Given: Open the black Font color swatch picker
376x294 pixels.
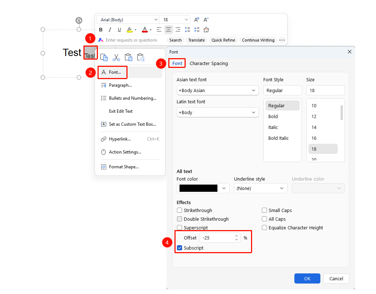Looking at the screenshot, I should [x=203, y=188].
